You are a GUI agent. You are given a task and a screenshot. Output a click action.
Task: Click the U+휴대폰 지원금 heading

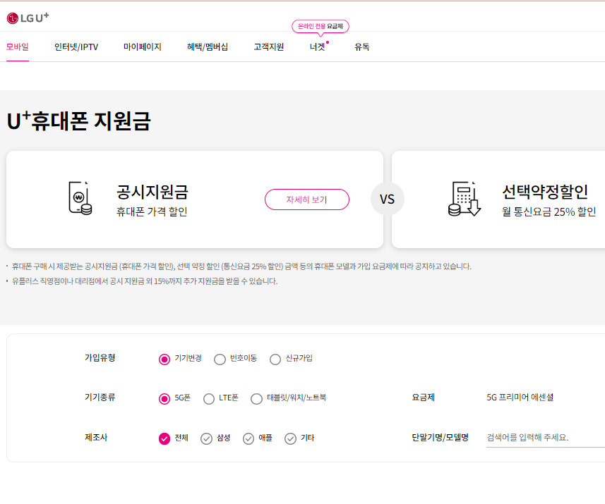pyautogui.click(x=78, y=121)
